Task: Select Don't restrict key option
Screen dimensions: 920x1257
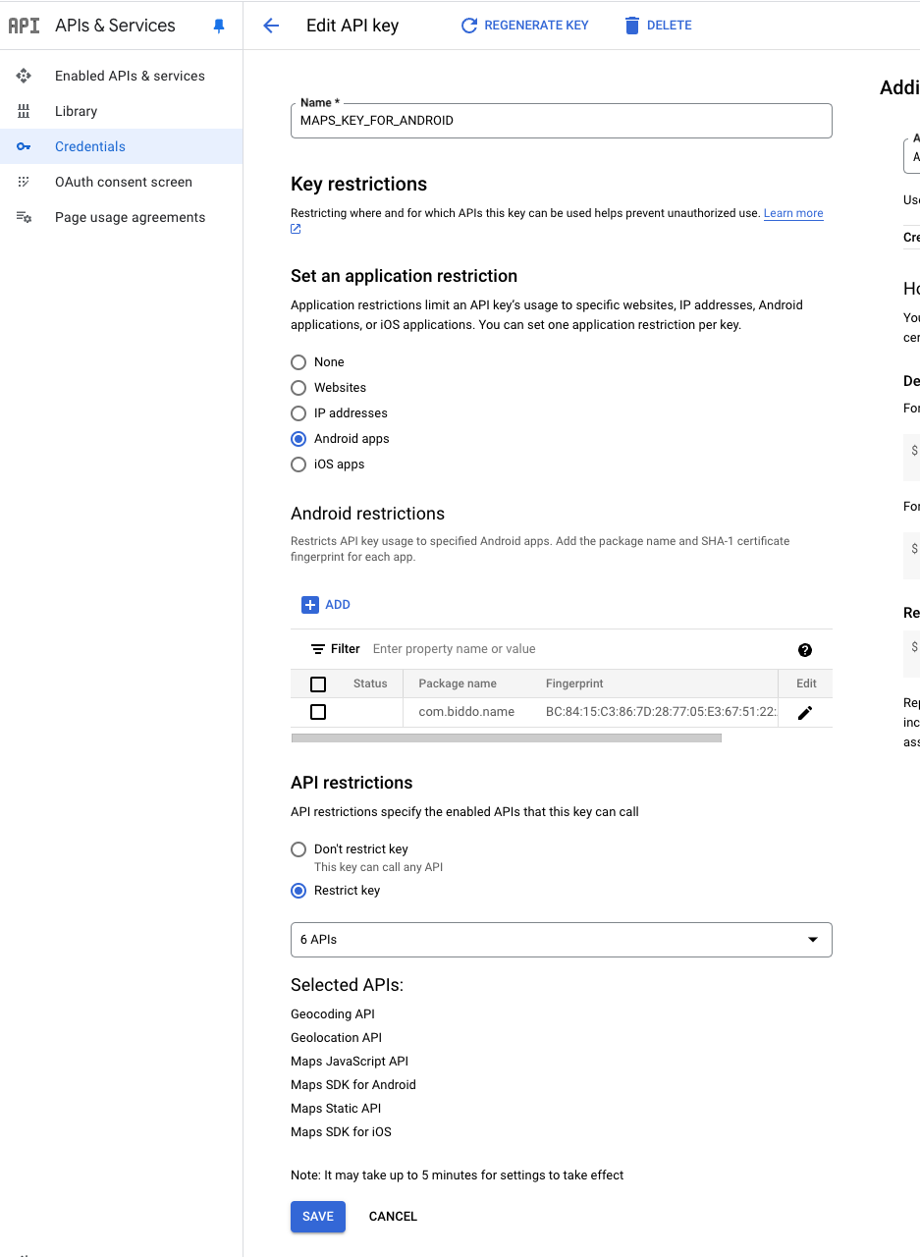Action: click(298, 849)
